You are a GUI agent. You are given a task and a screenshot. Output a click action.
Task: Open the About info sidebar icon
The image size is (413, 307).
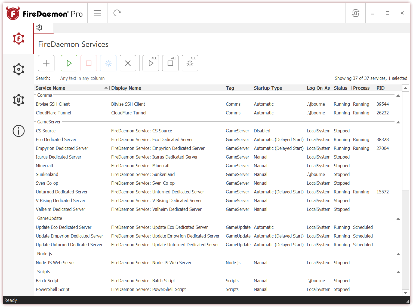(x=19, y=131)
